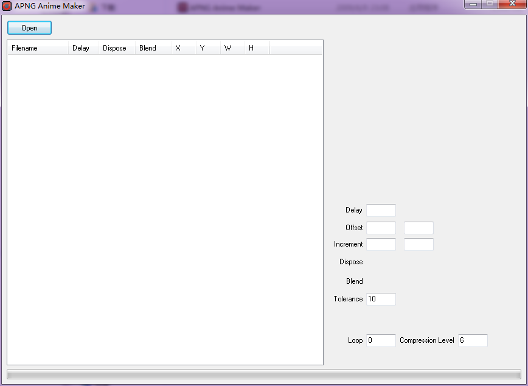Focus the Delay input field
Screen dimensions: 528x386
[381, 210]
